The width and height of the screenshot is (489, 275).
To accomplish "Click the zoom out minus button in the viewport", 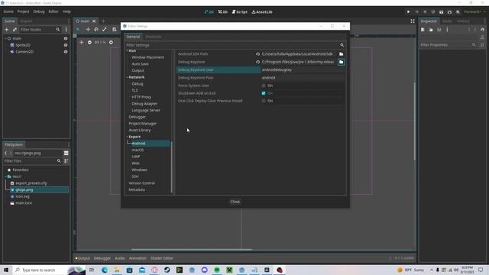I will 89,42.
